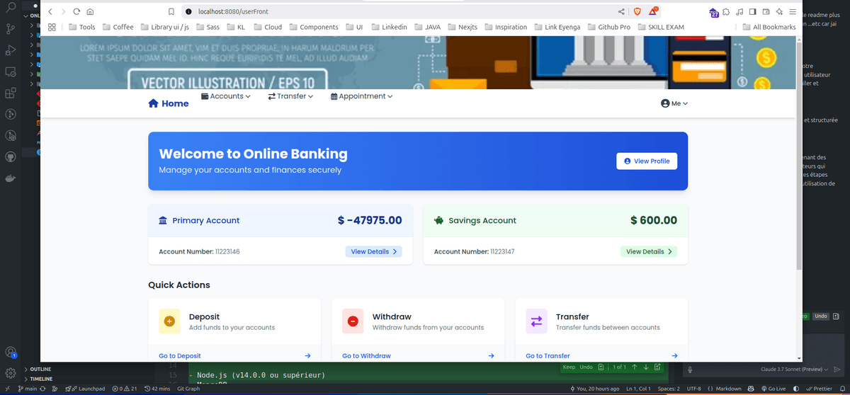Image resolution: width=850 pixels, height=395 pixels.
Task: Click the Transfer arrows icon
Action: coord(536,321)
